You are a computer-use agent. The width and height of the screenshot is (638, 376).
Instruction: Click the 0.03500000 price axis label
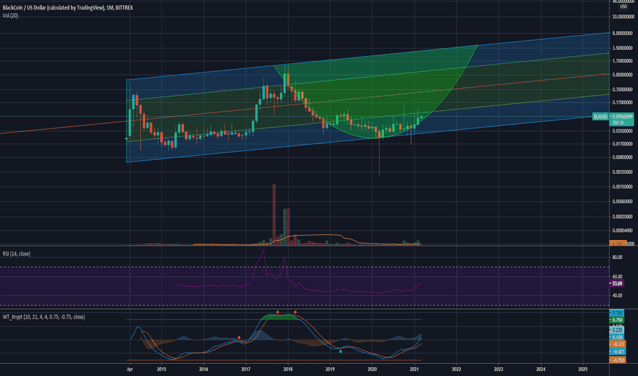(623, 131)
